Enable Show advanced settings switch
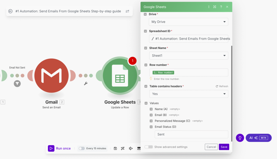Image resolution: width=277 pixels, height=159 pixels. [x=149, y=147]
